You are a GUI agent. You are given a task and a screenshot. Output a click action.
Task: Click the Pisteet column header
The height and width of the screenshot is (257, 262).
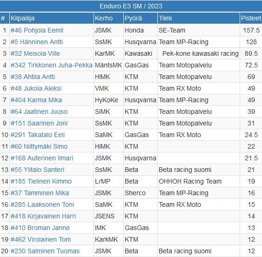click(x=251, y=18)
